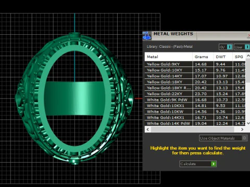Click the Metal Weights panel flask icon
Viewport: 250px width, 187px height.
pyautogui.click(x=147, y=36)
